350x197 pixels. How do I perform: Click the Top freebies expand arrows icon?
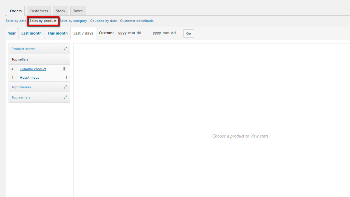tap(65, 87)
